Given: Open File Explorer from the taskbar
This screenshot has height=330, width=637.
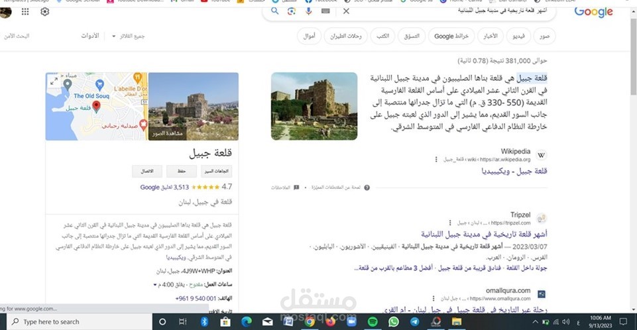Looking at the screenshot, I should tap(457, 322).
